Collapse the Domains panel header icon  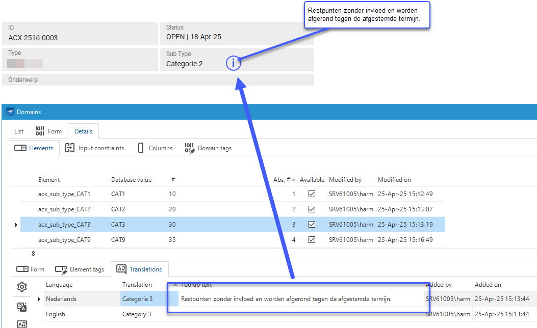[x=10, y=112]
